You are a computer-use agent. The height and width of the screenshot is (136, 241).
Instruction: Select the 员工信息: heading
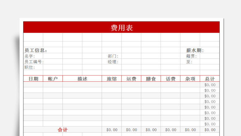click(36, 50)
